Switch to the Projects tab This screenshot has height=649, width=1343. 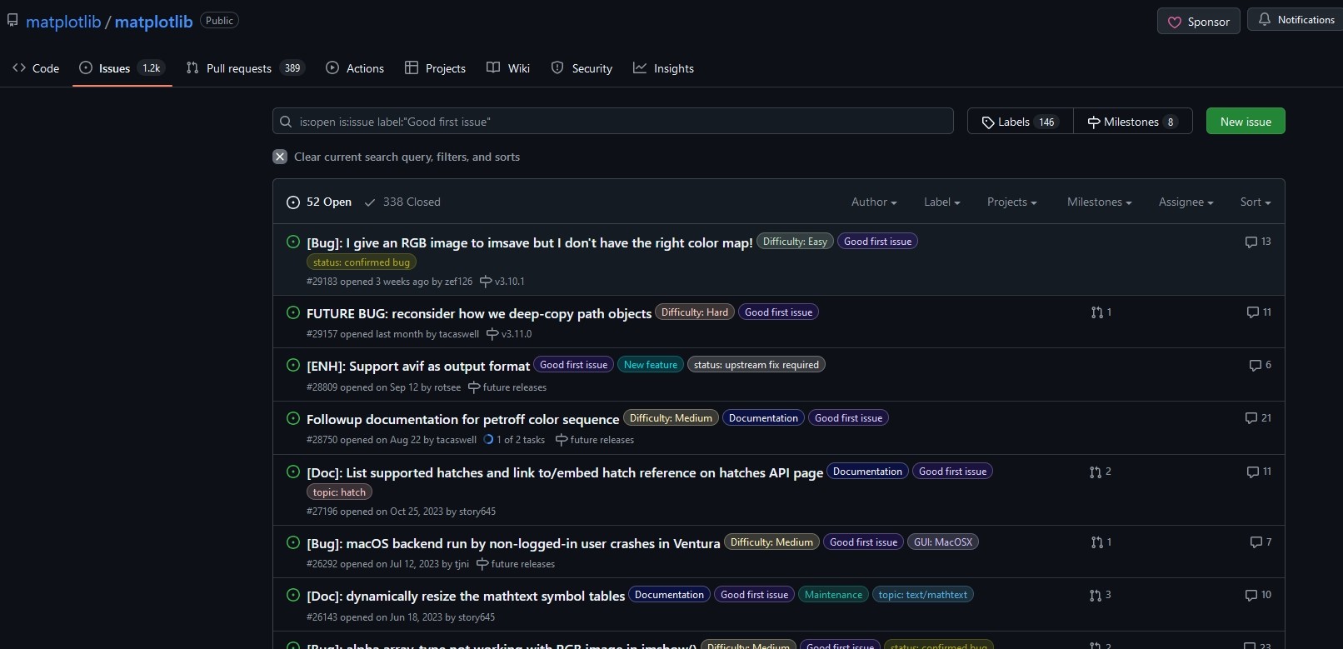pyautogui.click(x=435, y=68)
